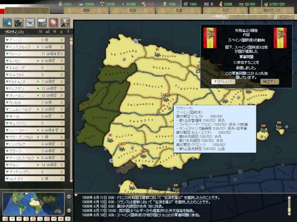Open the naval forces ship icon

click(42, 23)
